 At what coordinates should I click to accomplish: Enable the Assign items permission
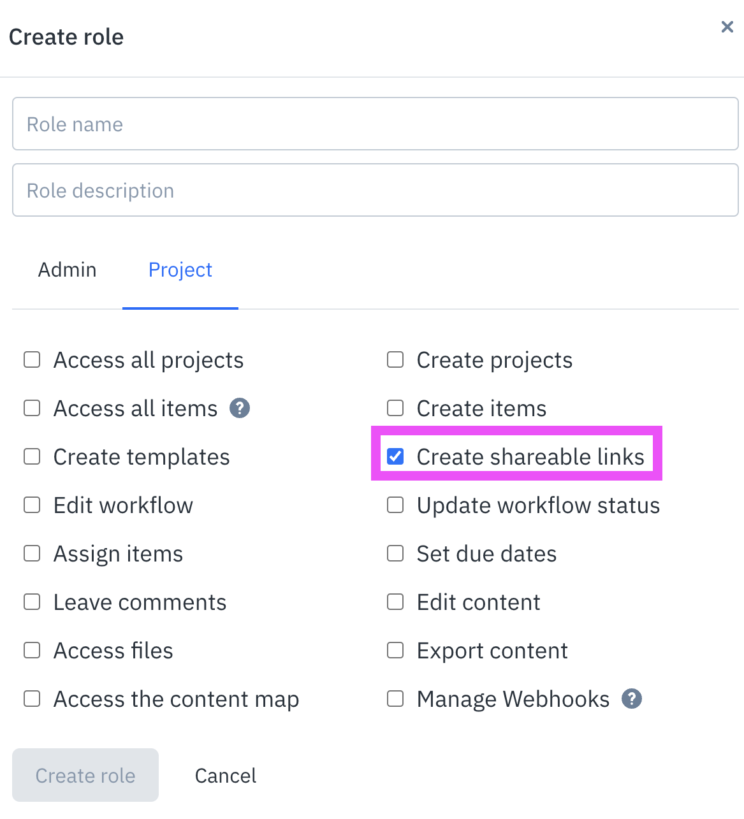[32, 553]
